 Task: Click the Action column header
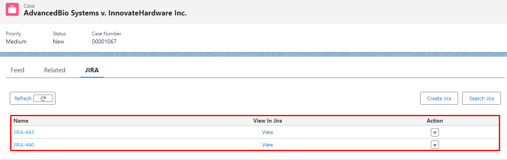(435, 121)
